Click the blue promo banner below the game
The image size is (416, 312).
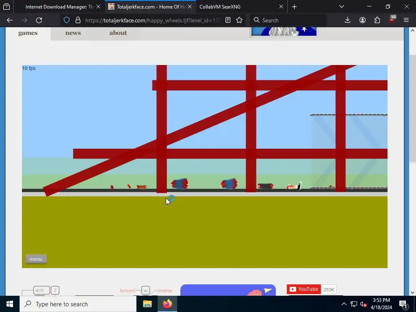click(x=228, y=290)
